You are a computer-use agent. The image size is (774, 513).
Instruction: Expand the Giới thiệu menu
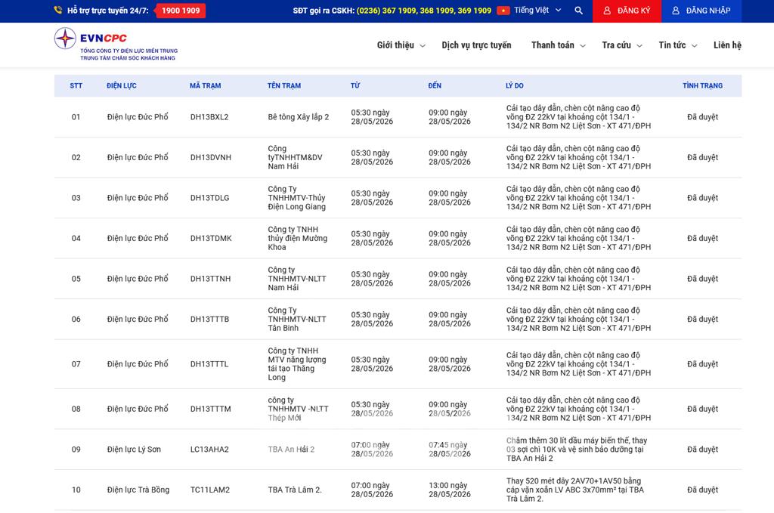point(401,45)
